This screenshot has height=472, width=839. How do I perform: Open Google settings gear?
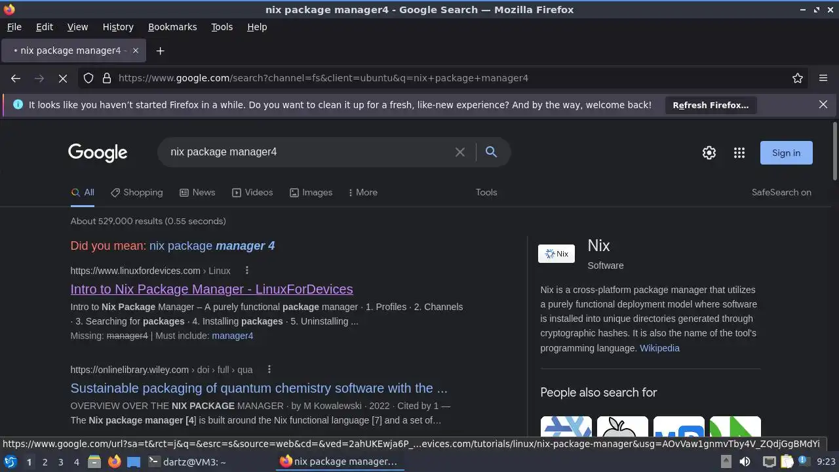(709, 153)
